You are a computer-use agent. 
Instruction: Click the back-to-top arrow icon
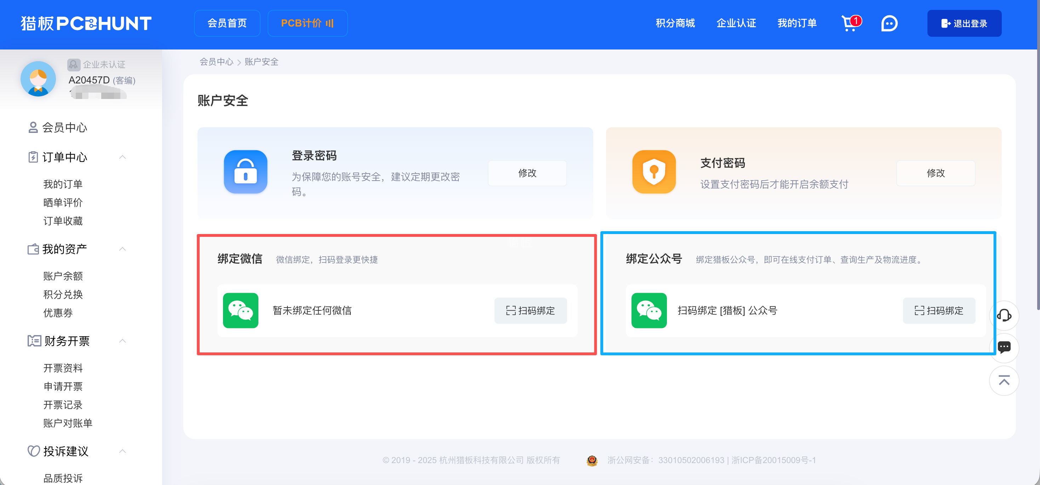(1005, 380)
